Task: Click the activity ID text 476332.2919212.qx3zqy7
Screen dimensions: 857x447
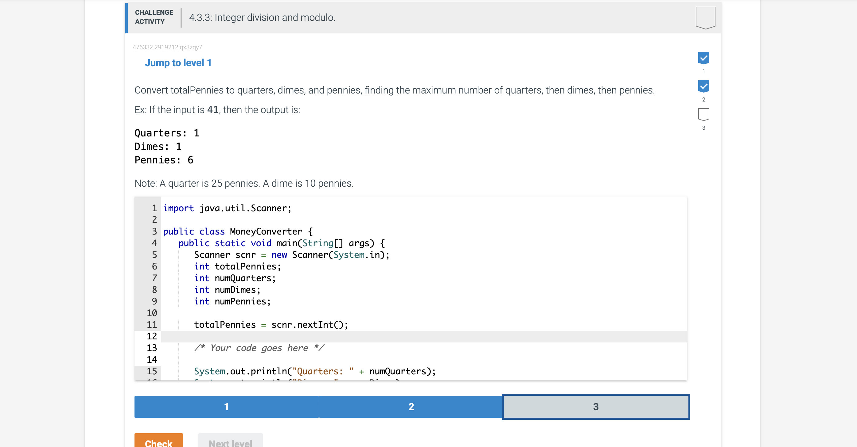Action: point(167,47)
